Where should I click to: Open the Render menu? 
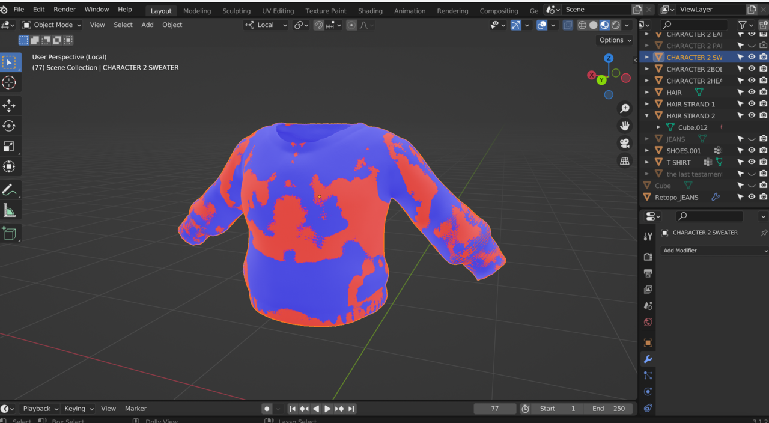(x=65, y=10)
